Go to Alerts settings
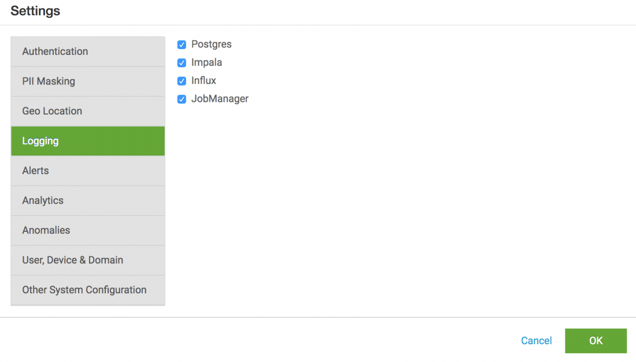Viewport: 636px width, 362px height. tap(88, 171)
